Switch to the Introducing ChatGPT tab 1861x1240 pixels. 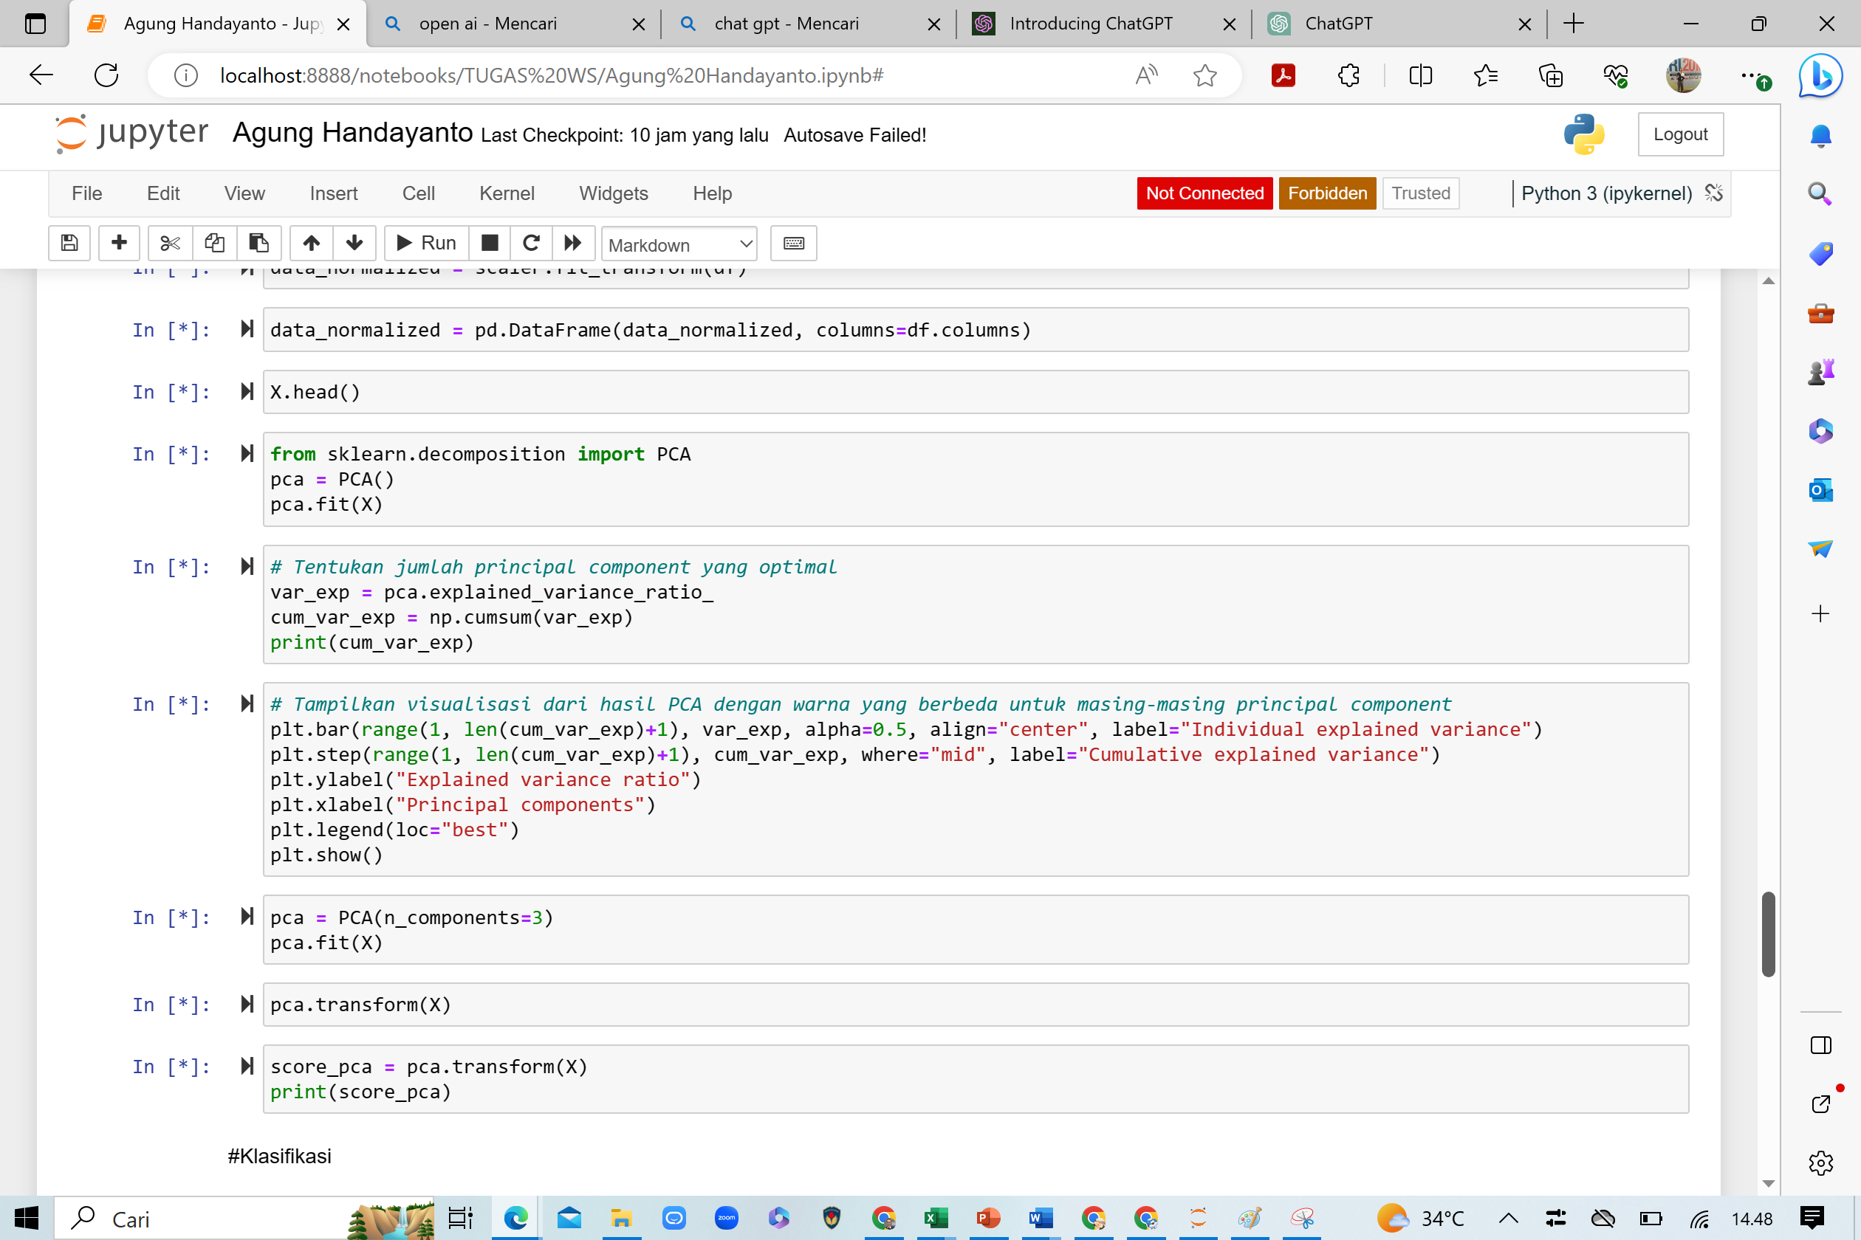1090,24
